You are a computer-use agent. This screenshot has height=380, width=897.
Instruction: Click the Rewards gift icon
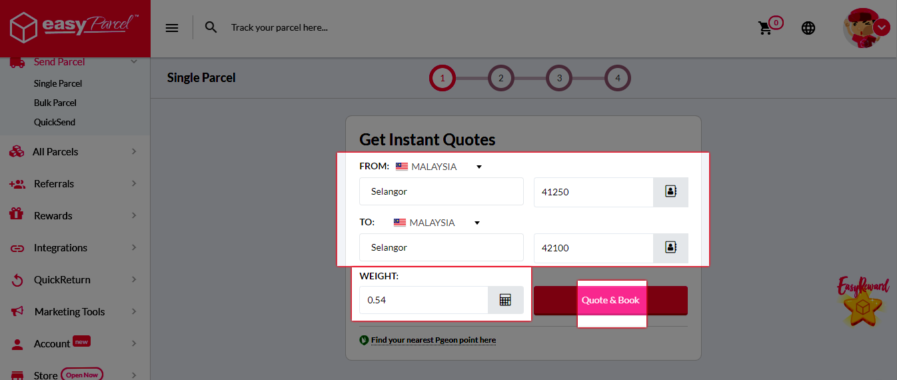(17, 215)
